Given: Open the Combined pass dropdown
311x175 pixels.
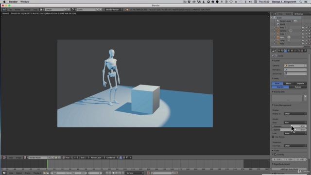Looking at the screenshot, I should click(x=112, y=157).
